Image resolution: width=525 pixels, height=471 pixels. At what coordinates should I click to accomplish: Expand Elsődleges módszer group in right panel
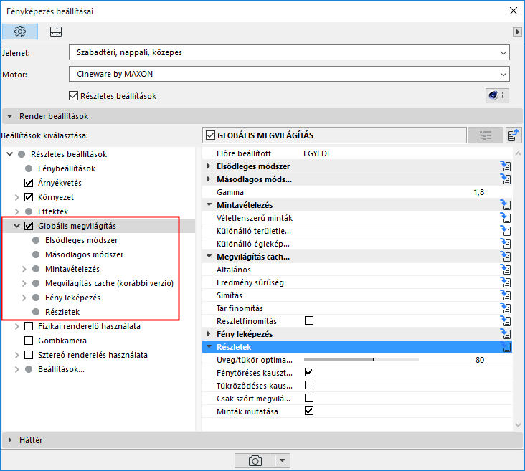click(209, 166)
